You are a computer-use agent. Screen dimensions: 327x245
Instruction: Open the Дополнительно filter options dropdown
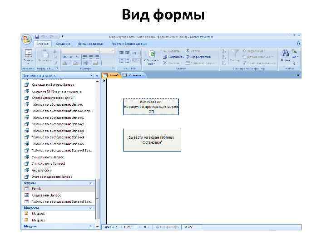[258, 57]
